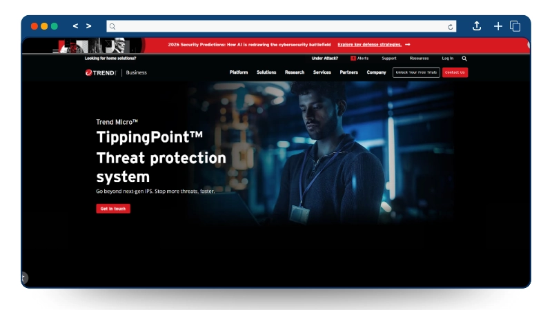Click Looking for home solutions link
This screenshot has width=552, height=310.
[110, 59]
